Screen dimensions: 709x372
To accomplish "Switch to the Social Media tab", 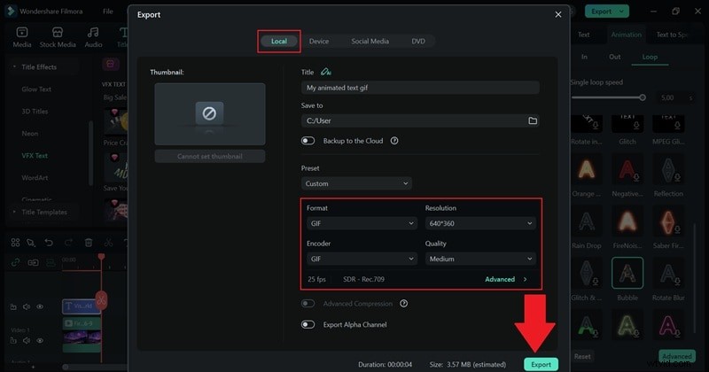I will pos(370,42).
